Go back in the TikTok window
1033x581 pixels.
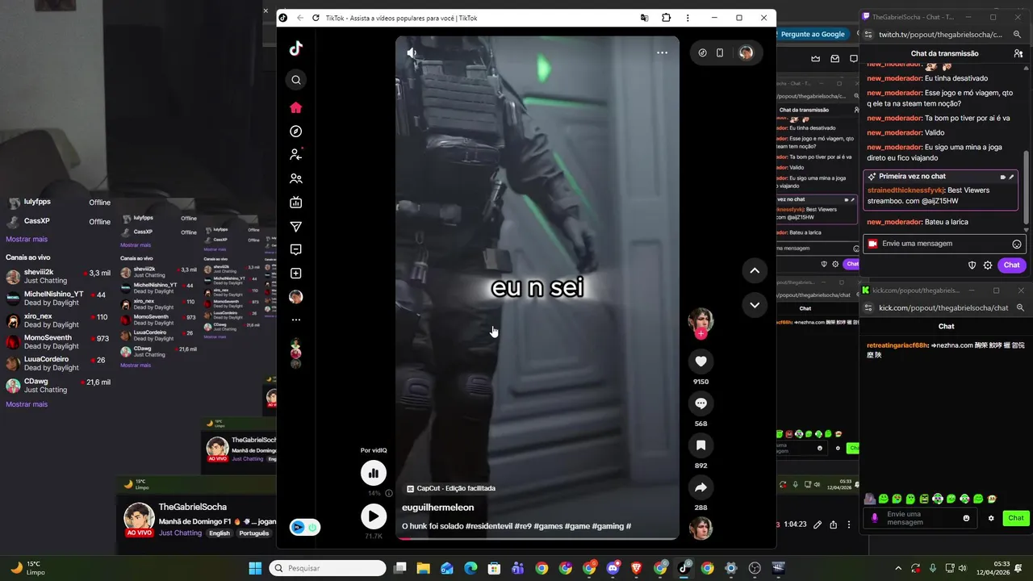tap(300, 18)
